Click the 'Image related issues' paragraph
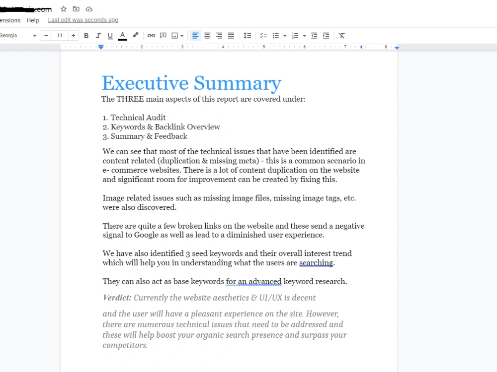 pos(229,202)
